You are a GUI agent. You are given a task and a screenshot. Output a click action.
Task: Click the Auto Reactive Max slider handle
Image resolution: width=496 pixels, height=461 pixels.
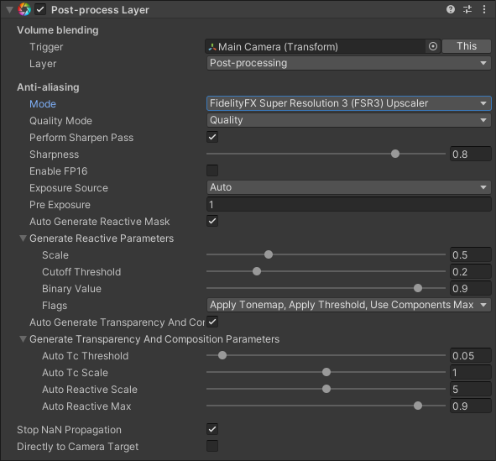pos(418,406)
